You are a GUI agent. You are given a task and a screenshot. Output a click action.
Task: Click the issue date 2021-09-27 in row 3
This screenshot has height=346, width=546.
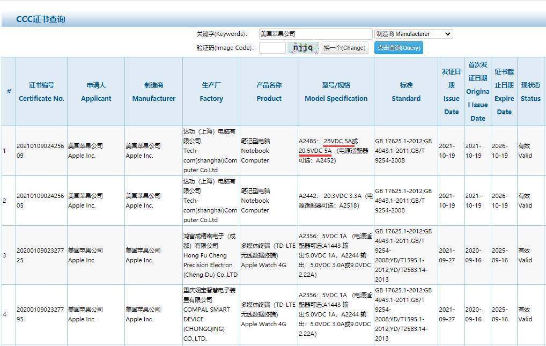[447, 255]
